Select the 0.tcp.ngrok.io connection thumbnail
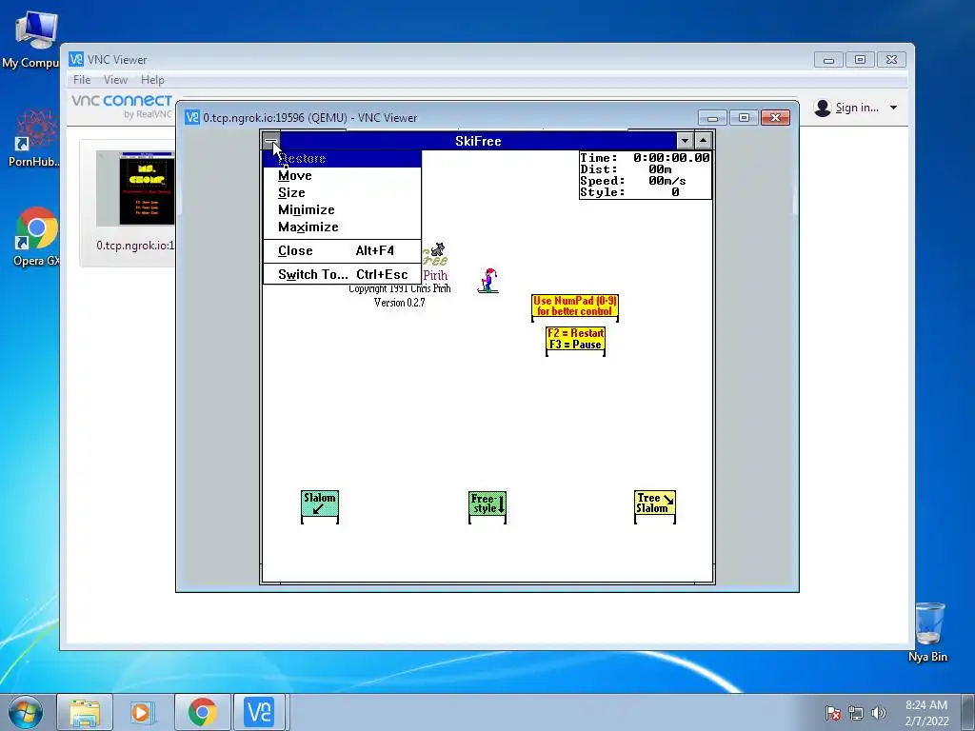The width and height of the screenshot is (975, 731). tap(136, 188)
